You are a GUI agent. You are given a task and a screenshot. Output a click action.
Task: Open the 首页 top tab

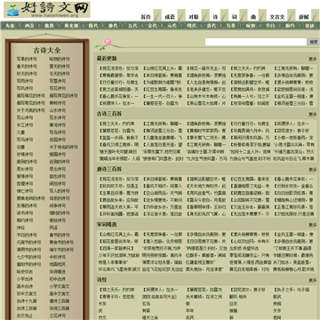(146, 17)
